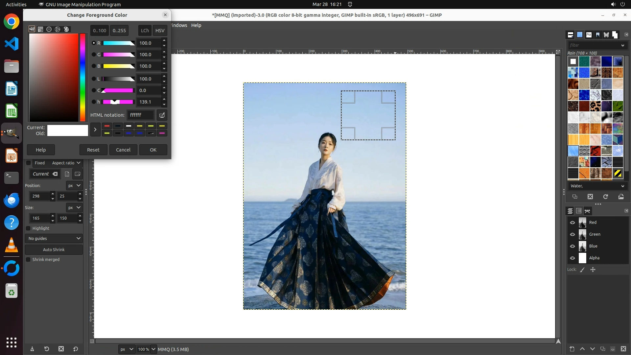
Task: Switch to the Paths tab icon
Action: point(587,211)
